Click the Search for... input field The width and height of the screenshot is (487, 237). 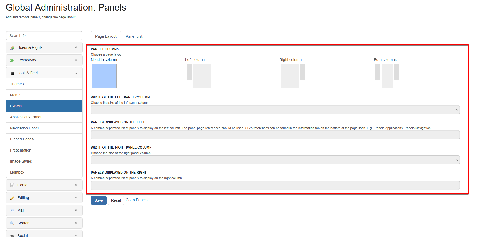[44, 36]
